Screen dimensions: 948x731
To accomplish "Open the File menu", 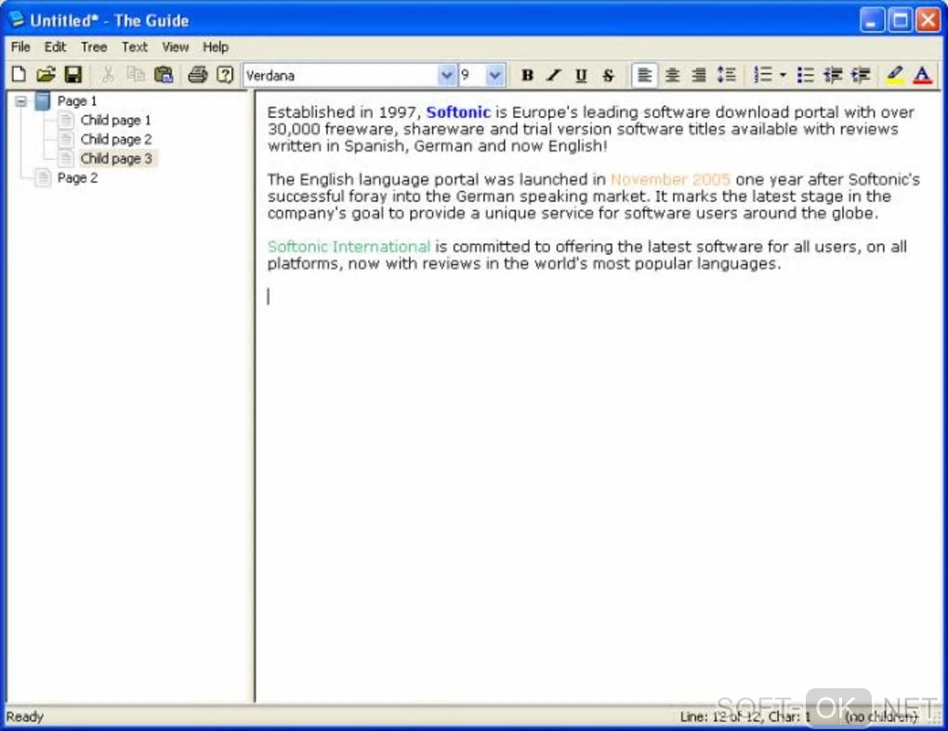I will tap(20, 47).
